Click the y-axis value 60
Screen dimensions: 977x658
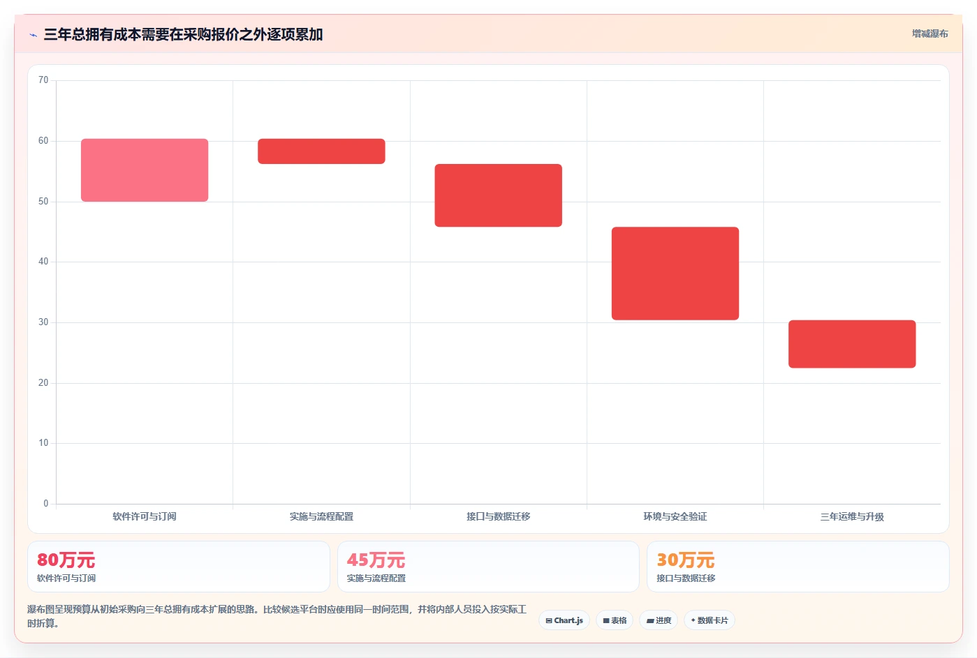tap(43, 141)
